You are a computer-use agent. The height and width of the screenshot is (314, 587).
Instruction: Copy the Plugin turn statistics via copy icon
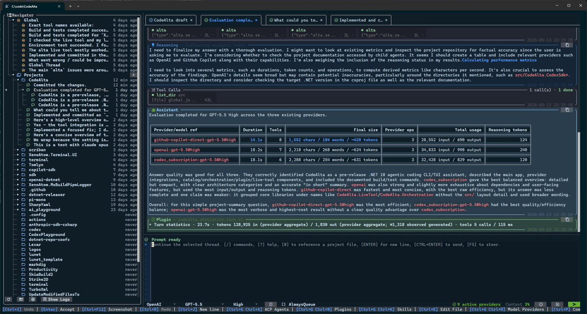(x=566, y=220)
